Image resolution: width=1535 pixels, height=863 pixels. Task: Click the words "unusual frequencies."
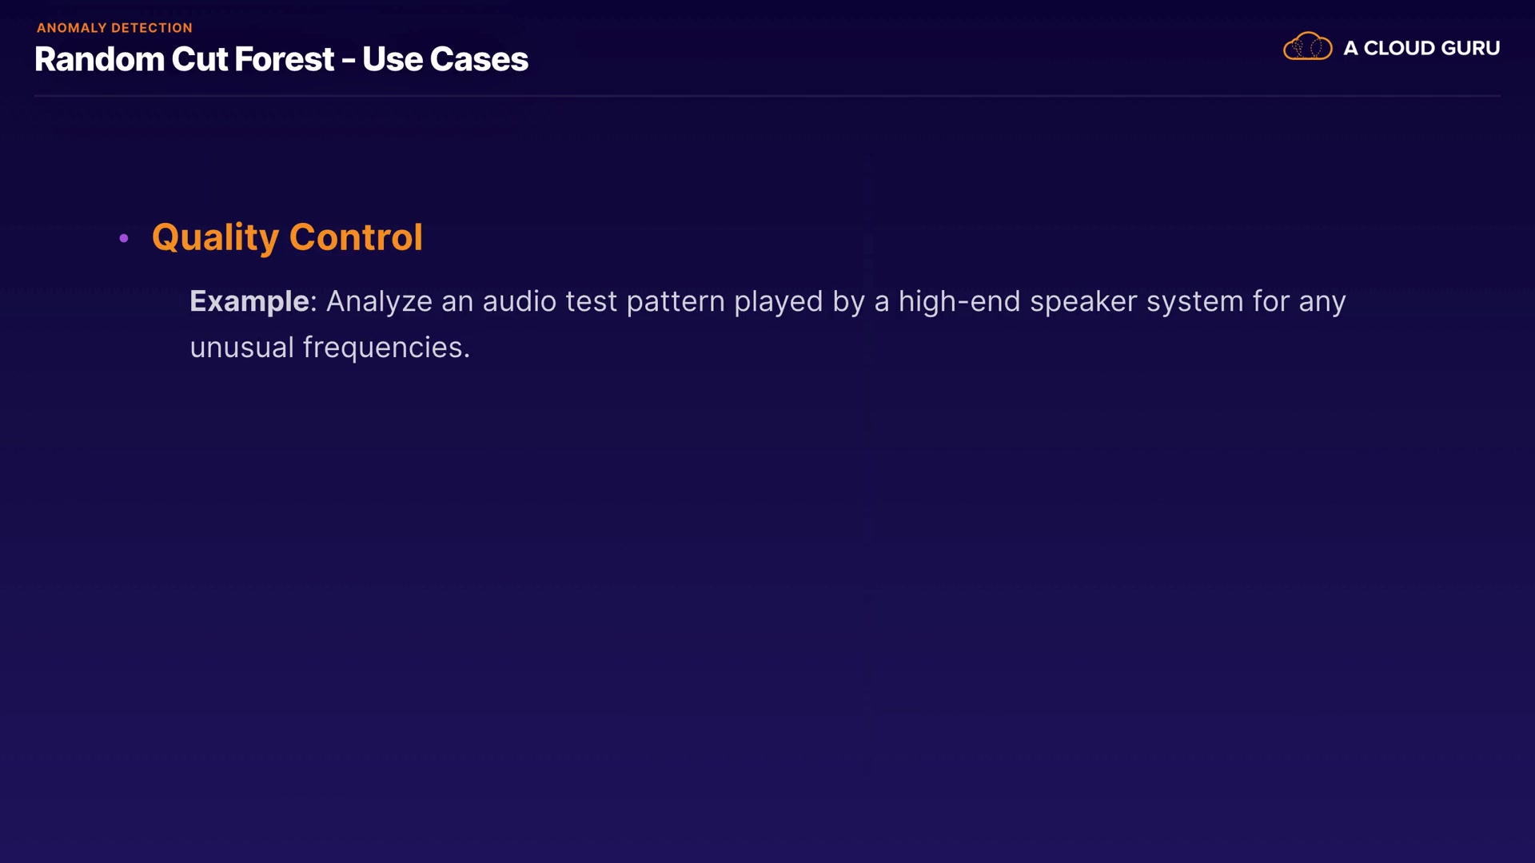coord(329,348)
